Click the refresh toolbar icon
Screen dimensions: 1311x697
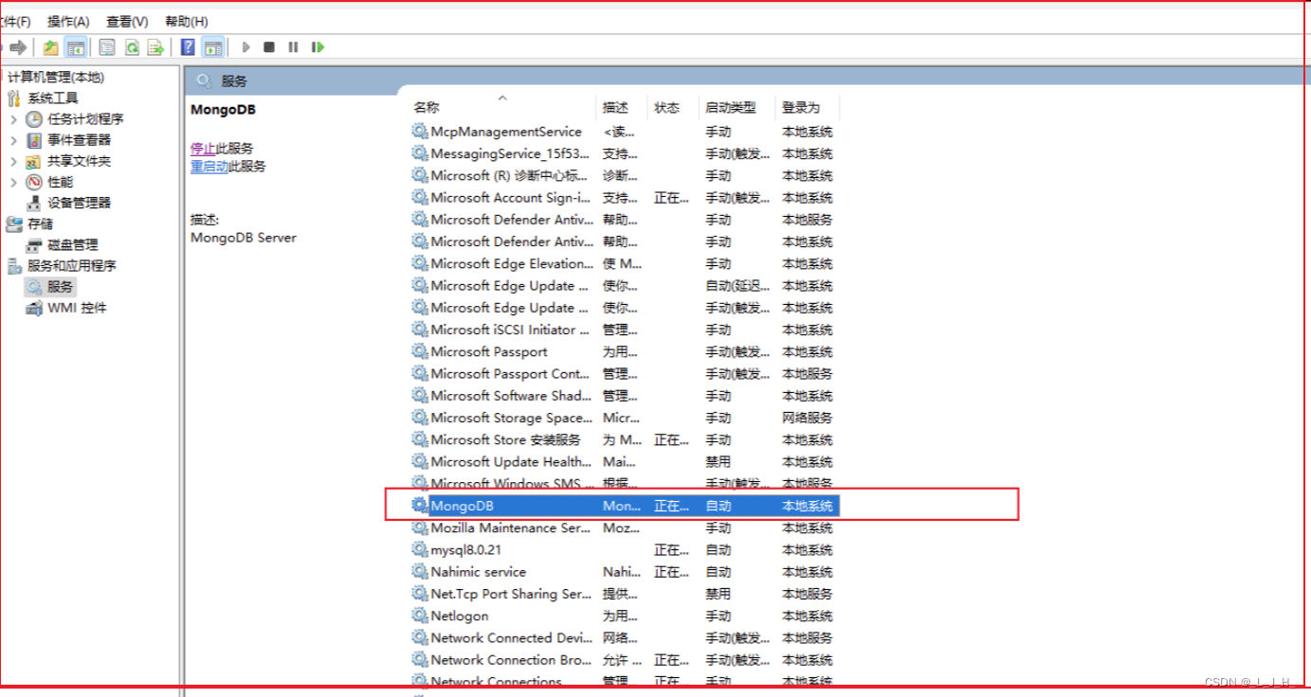coord(133,47)
